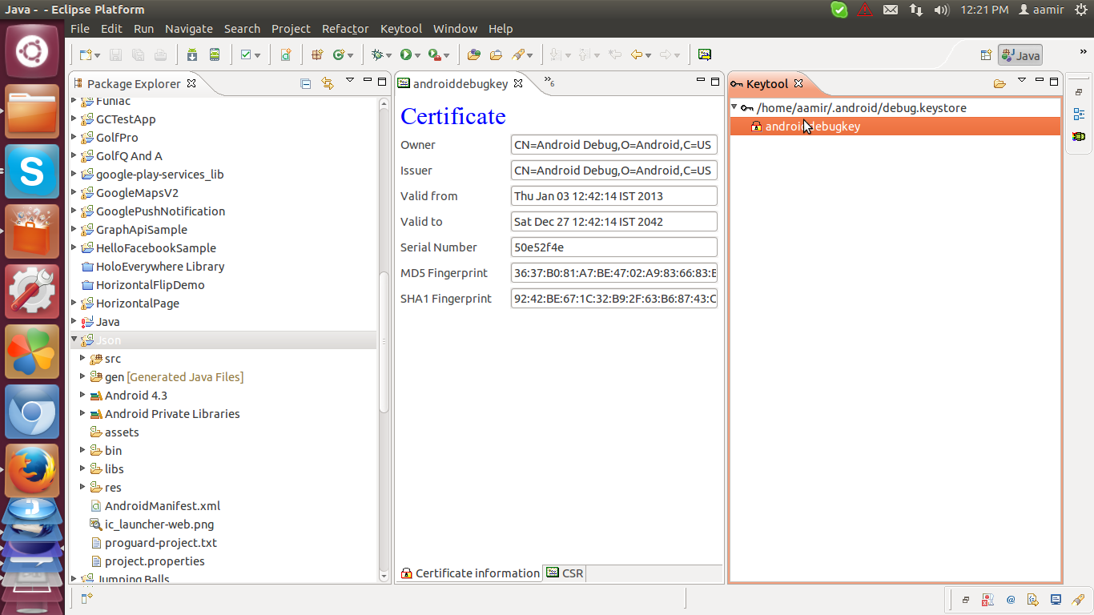This screenshot has height=615, width=1094.
Task: Click the Serial Number field
Action: tap(614, 247)
